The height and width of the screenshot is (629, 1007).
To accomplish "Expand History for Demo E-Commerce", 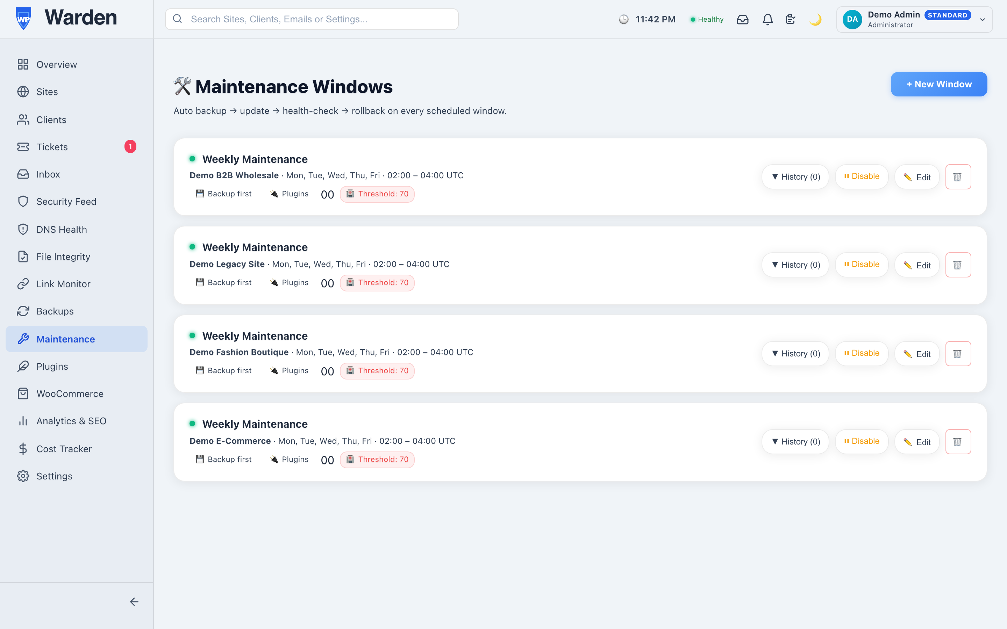I will click(x=795, y=442).
